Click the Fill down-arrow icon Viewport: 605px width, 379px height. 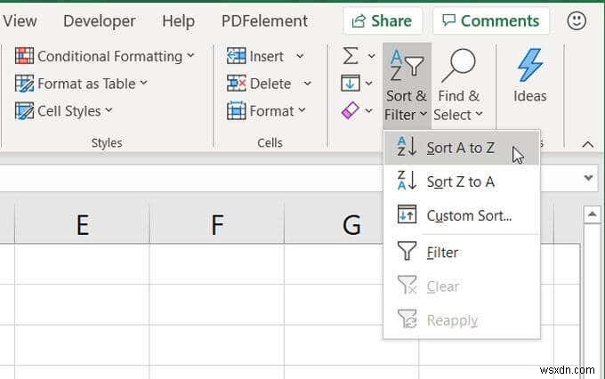pos(351,84)
